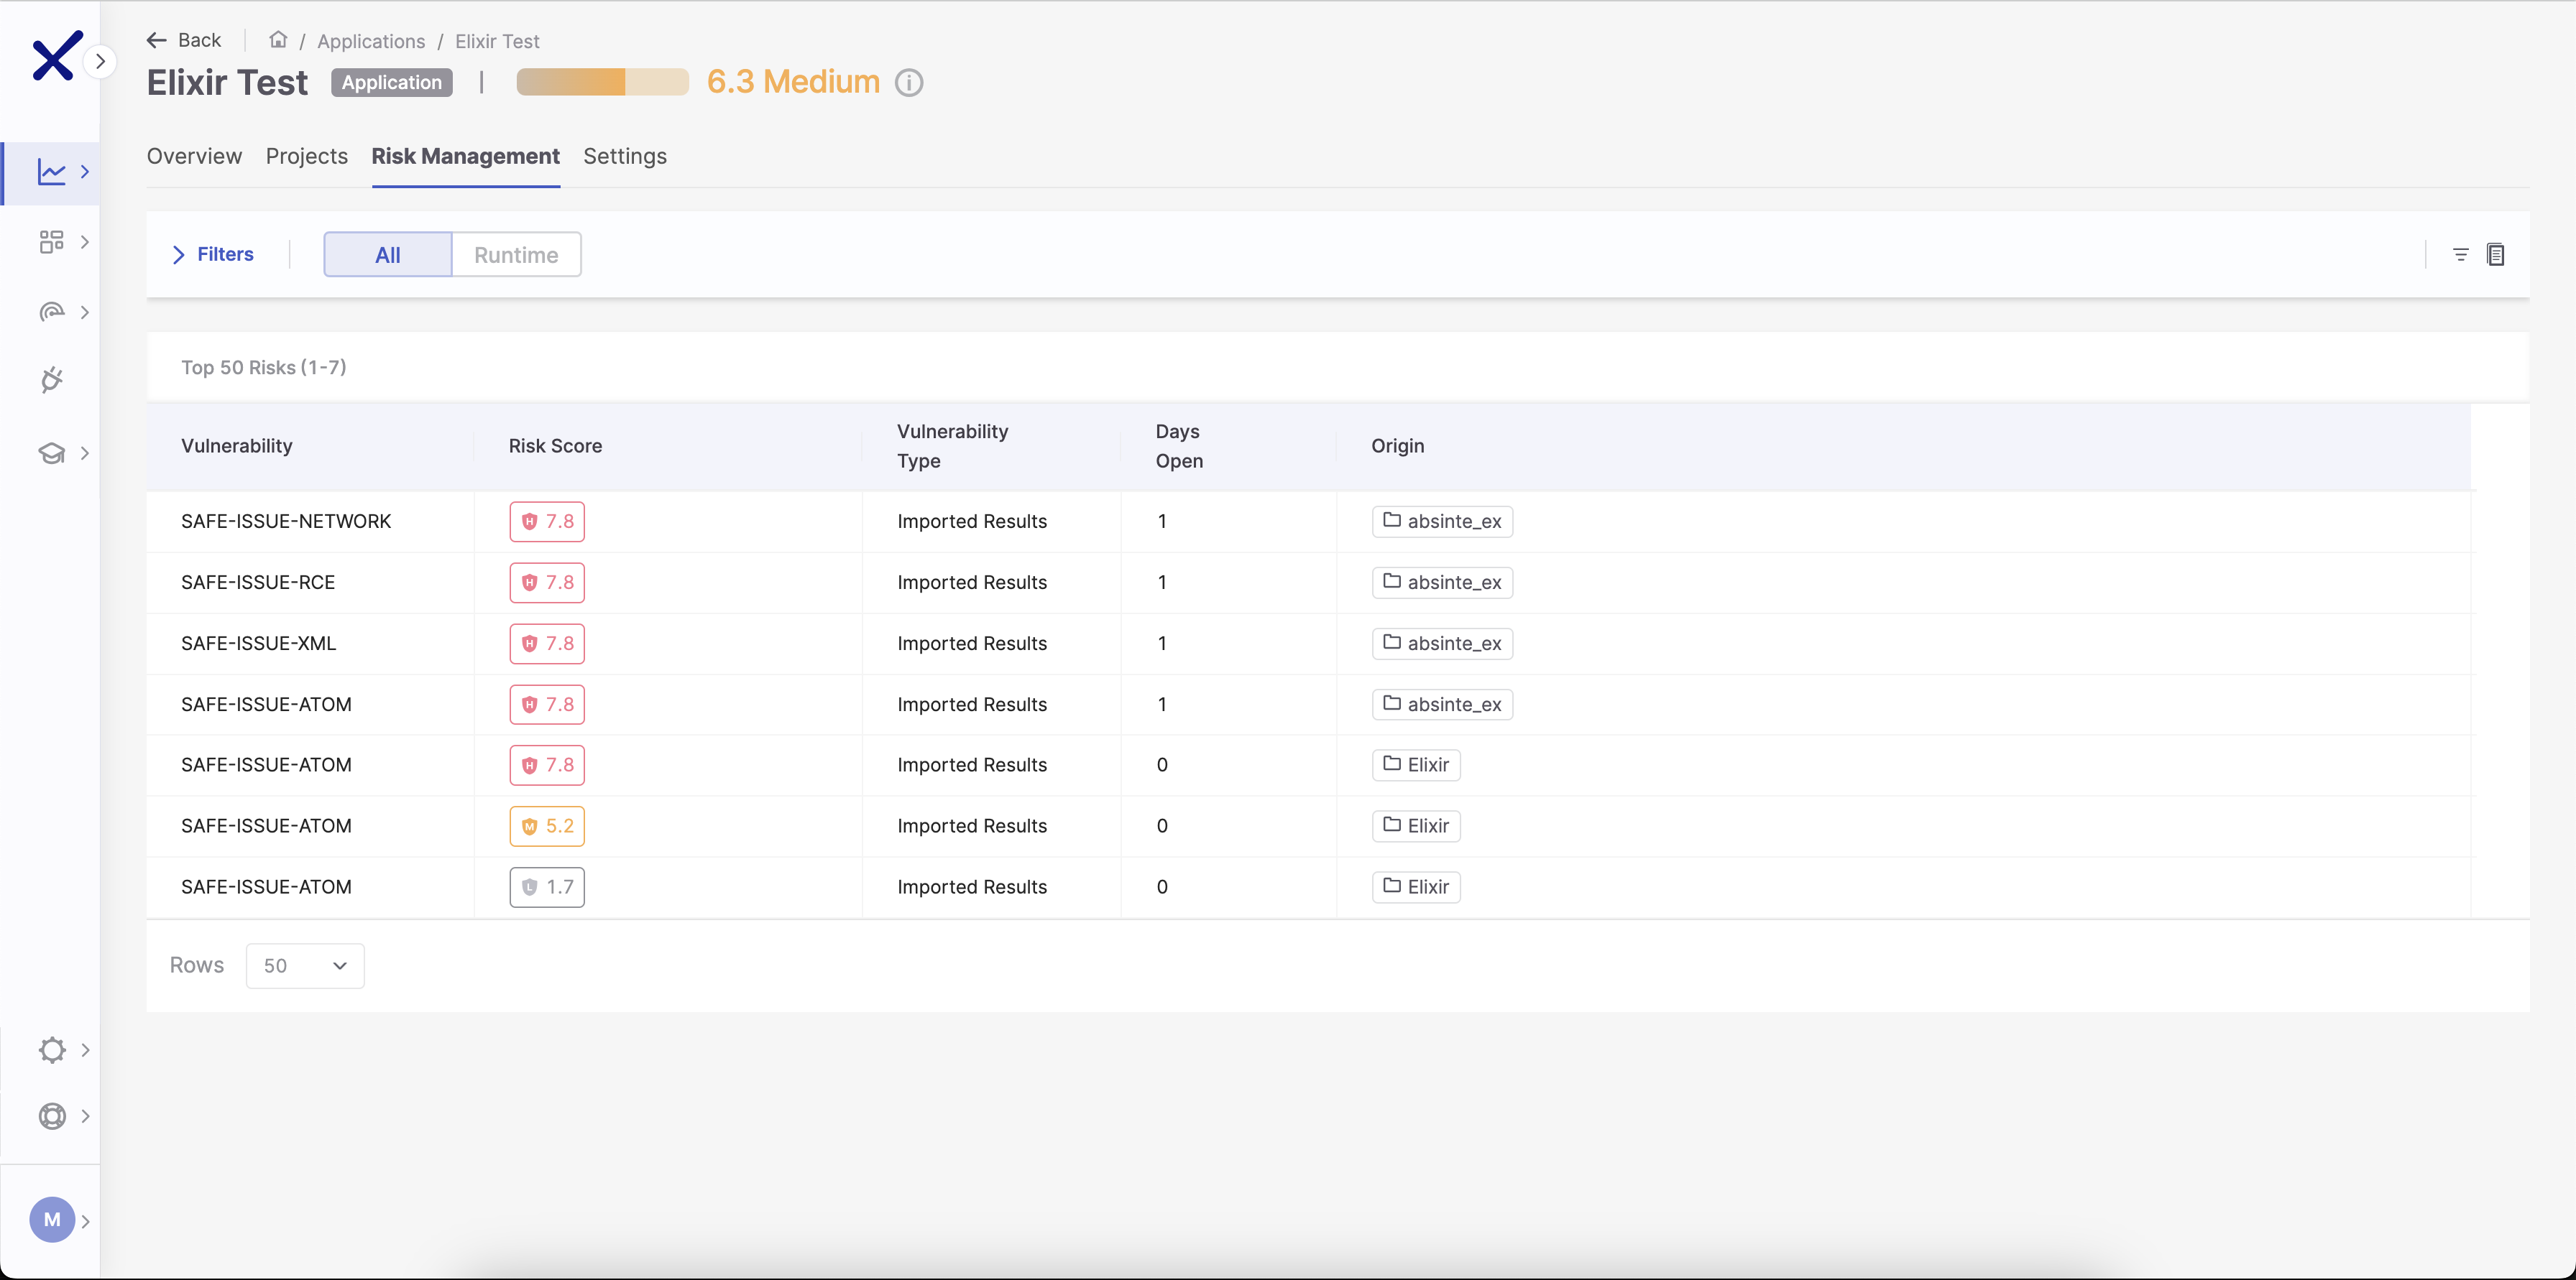The image size is (2576, 1280).
Task: Click the M user avatar
Action: tap(52, 1220)
